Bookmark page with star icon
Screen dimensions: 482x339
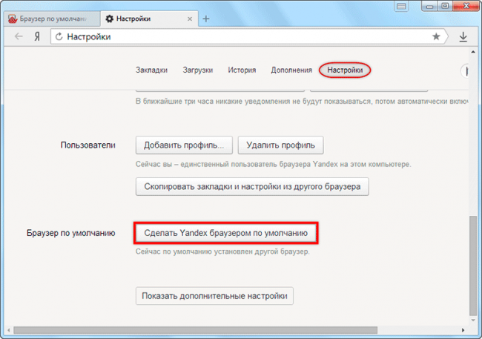pos(436,36)
